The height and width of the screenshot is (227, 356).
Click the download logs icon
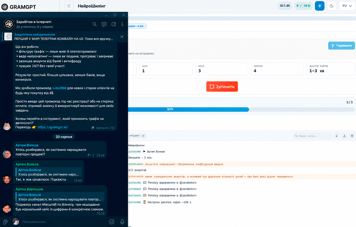pyautogui.click(x=344, y=136)
